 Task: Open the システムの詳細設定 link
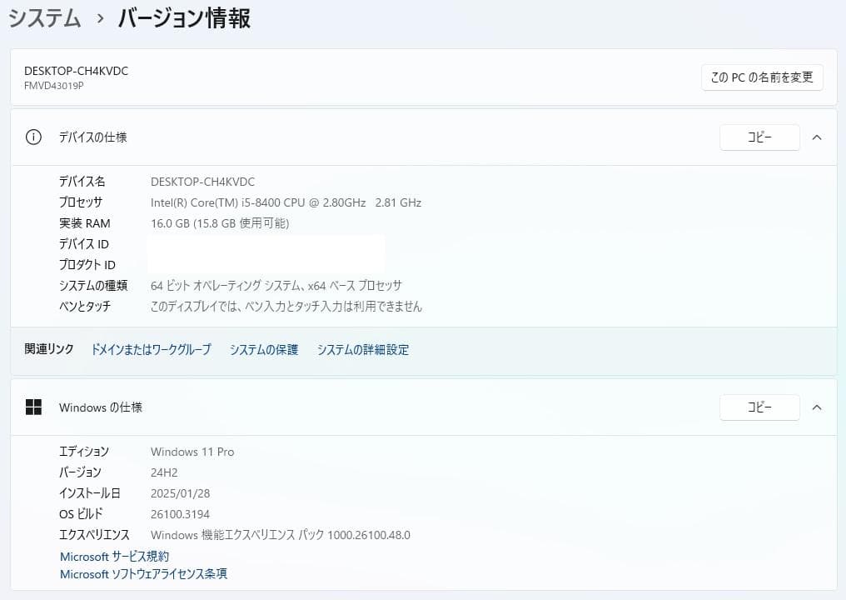click(362, 349)
